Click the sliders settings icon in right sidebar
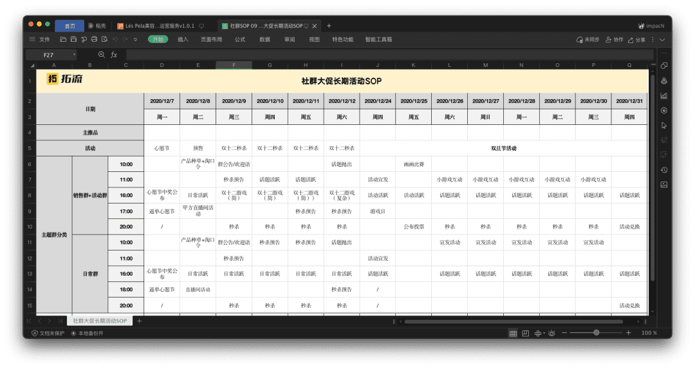695x369 pixels. click(664, 140)
